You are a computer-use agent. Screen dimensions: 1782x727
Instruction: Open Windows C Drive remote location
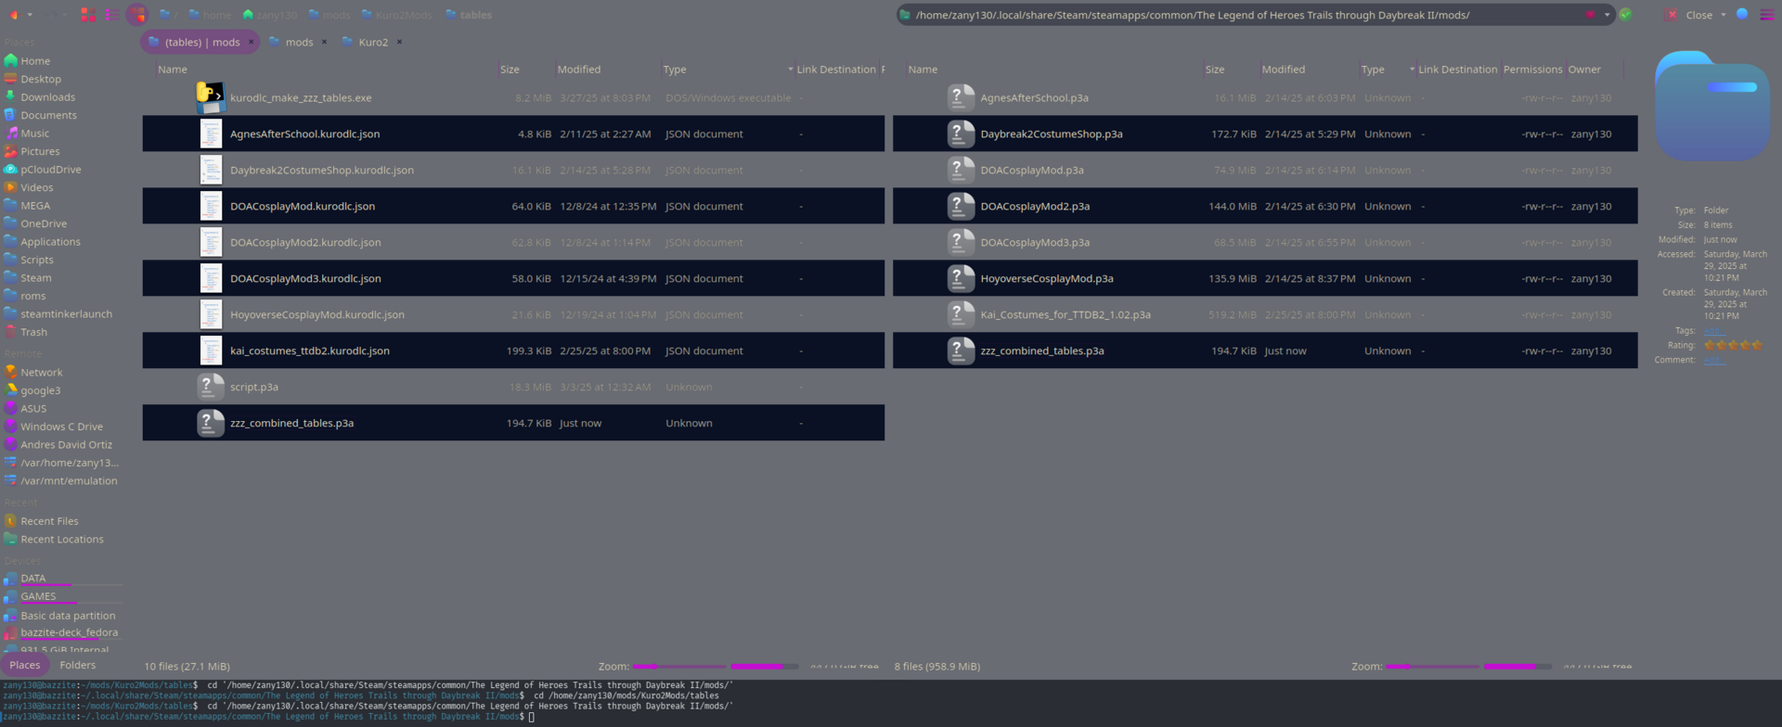[x=62, y=427]
